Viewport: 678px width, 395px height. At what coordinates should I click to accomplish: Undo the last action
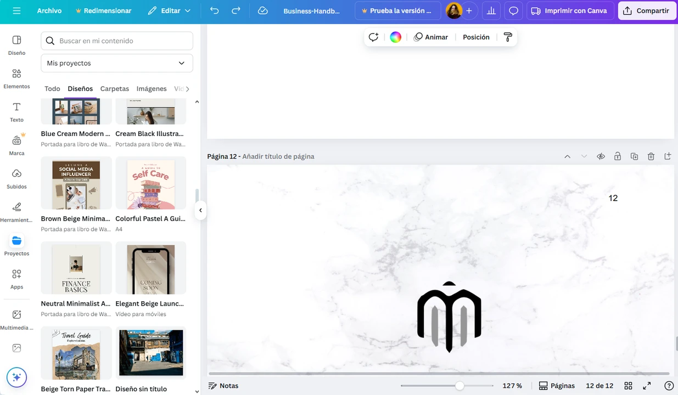pyautogui.click(x=214, y=11)
